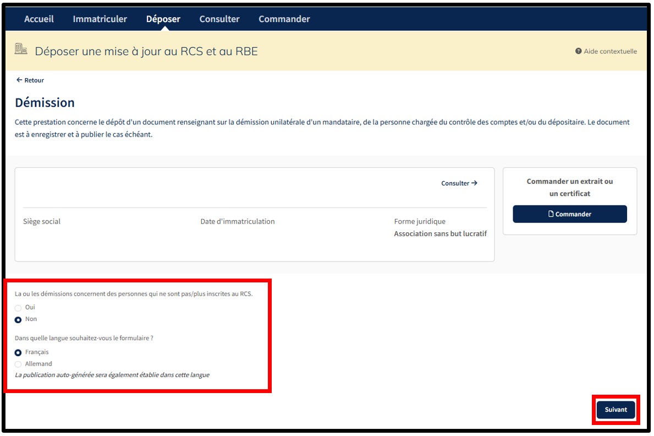Click the building icon in the page header
654x436 pixels.
click(21, 49)
